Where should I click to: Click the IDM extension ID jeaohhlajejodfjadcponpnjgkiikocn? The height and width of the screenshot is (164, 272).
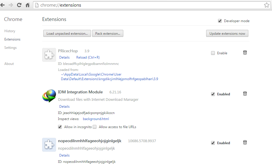(86, 113)
